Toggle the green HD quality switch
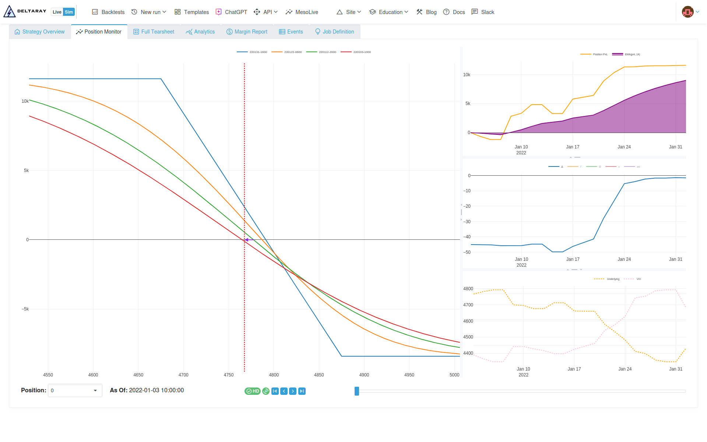 click(253, 391)
